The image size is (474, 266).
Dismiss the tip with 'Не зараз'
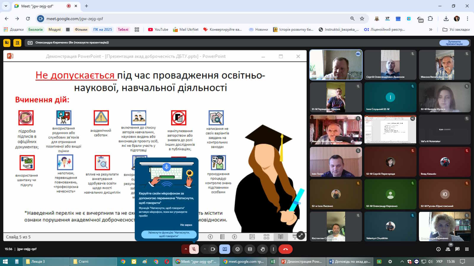[186, 225]
